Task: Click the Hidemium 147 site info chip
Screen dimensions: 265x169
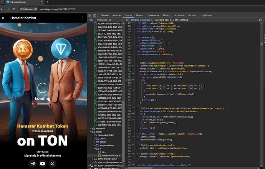Action: 28,9
